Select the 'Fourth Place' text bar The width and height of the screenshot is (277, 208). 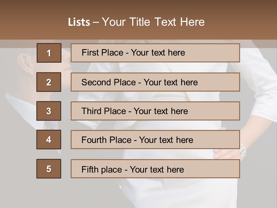click(x=155, y=140)
